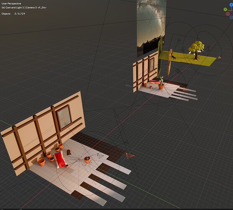Select the yellow-green grass plane
Image resolution: width=233 pixels, height=210 pixels.
point(187,58)
